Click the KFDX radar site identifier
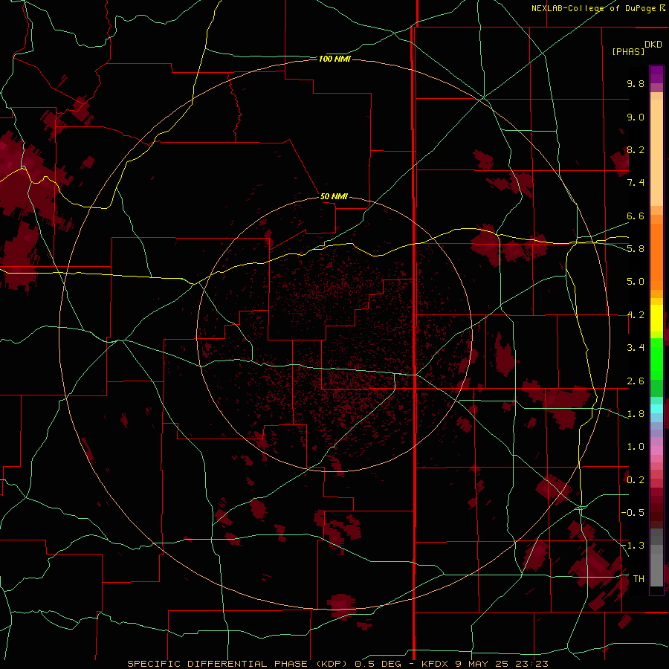 [436, 664]
